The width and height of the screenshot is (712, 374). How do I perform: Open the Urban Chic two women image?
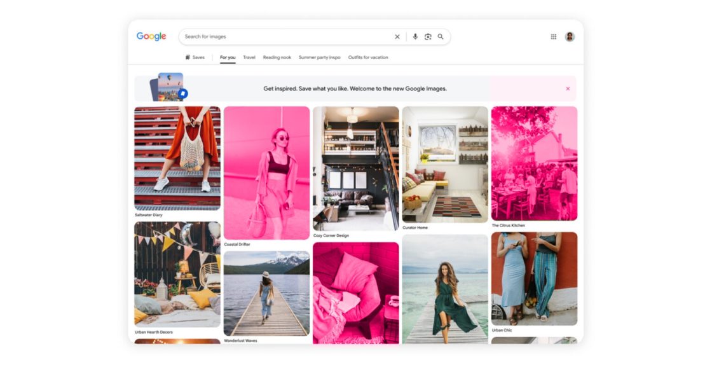tap(535, 279)
